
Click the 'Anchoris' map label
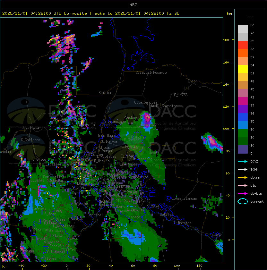(x=75, y=218)
